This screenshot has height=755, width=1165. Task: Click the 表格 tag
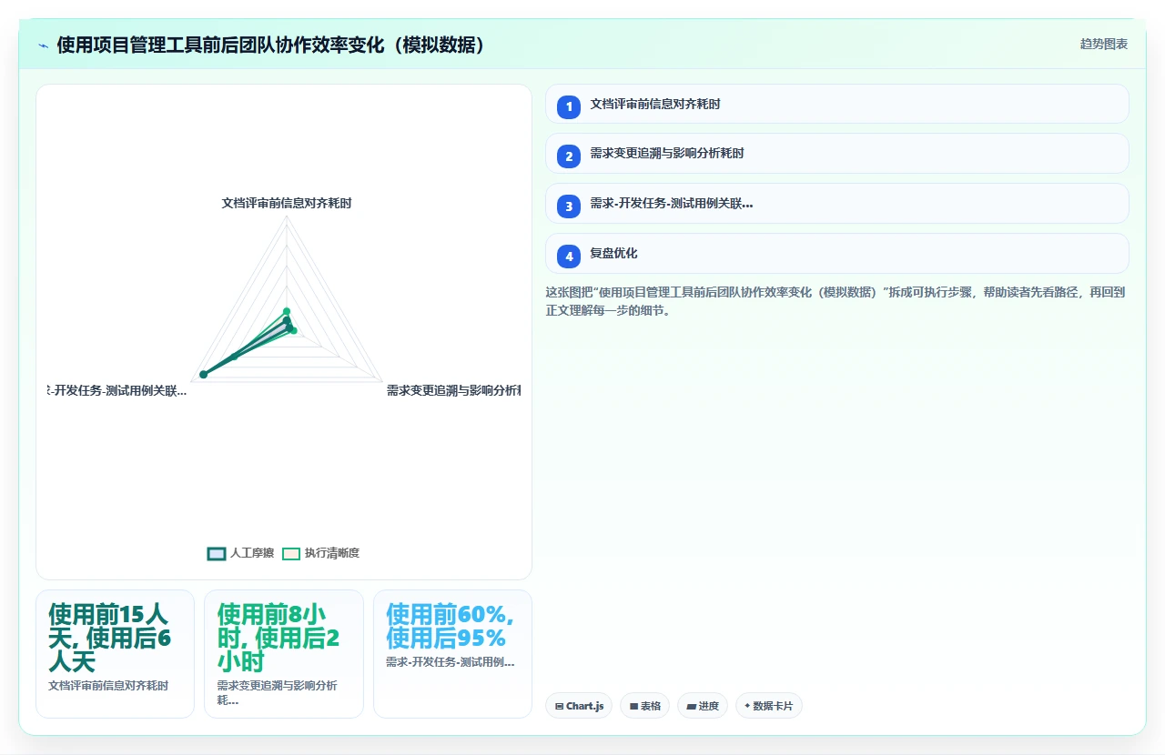pyautogui.click(x=644, y=706)
